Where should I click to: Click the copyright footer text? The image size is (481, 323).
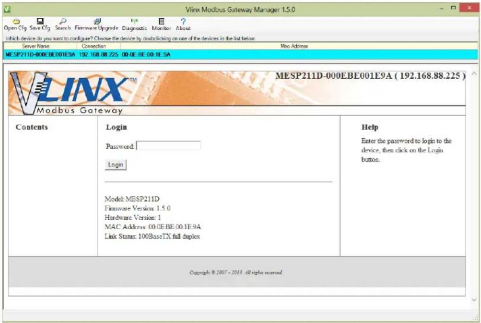pos(236,272)
